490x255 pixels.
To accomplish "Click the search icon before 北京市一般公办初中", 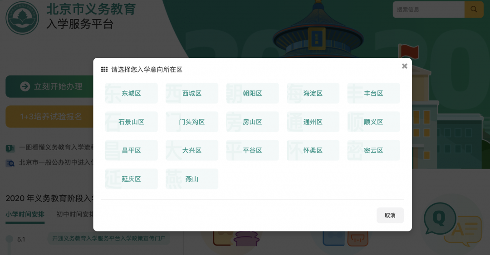I will [x=10, y=163].
